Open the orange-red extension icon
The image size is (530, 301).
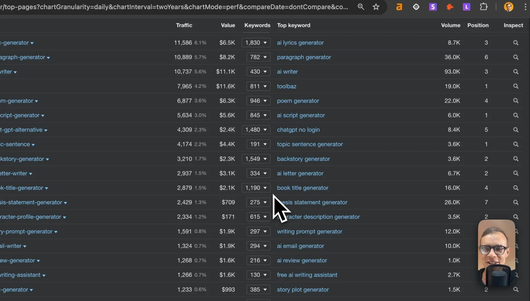click(x=450, y=7)
